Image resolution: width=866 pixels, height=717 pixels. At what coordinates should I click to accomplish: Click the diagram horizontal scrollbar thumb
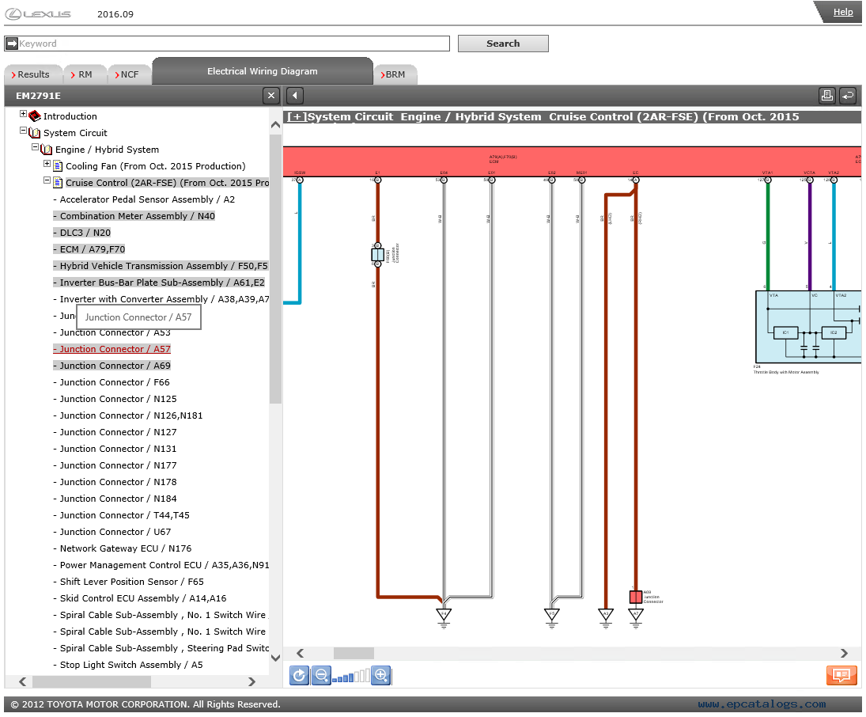point(354,653)
